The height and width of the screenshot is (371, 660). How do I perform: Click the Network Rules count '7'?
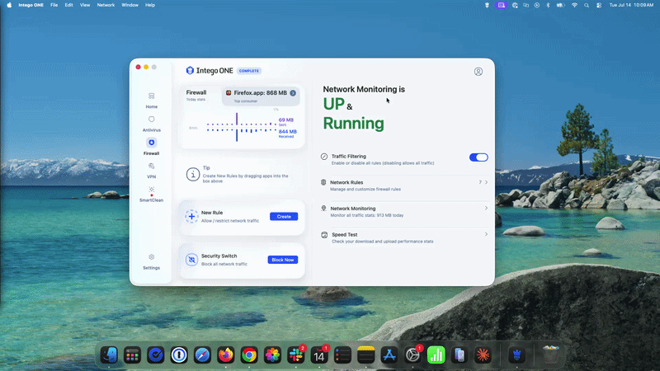click(480, 182)
